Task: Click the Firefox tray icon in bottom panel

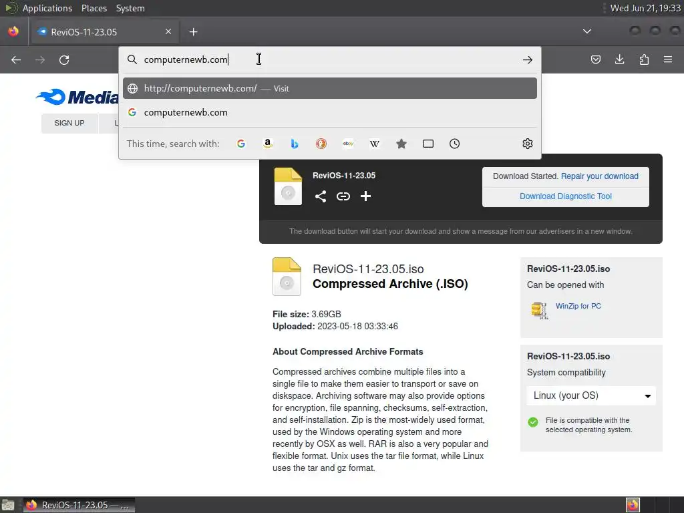Action: coord(633,505)
